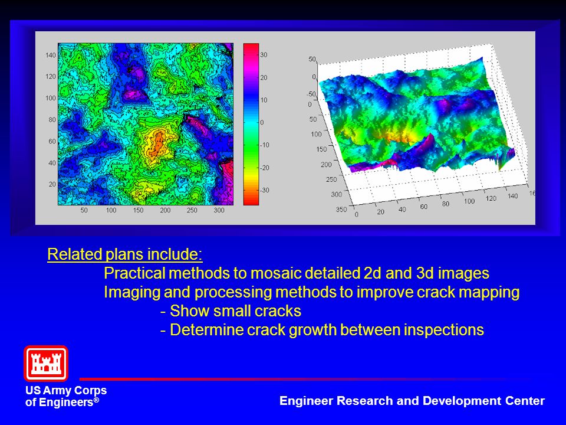This screenshot has height=425, width=566.
Task: Click the '- Show small cracks' line
Action: [231, 311]
